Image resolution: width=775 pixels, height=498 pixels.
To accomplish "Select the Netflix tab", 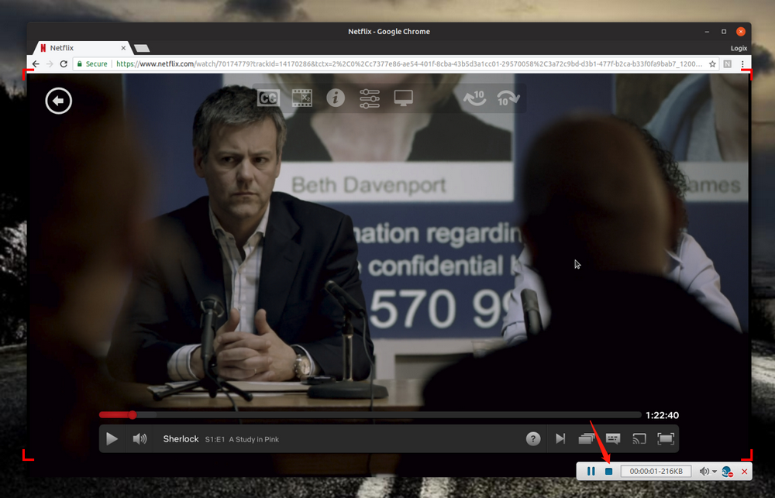I will tap(81, 48).
